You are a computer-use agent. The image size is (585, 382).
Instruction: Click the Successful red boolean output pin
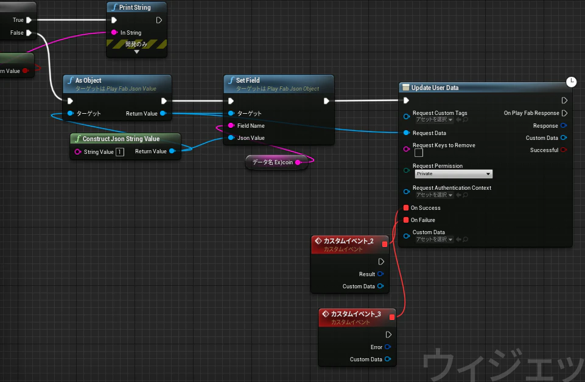pyautogui.click(x=563, y=150)
